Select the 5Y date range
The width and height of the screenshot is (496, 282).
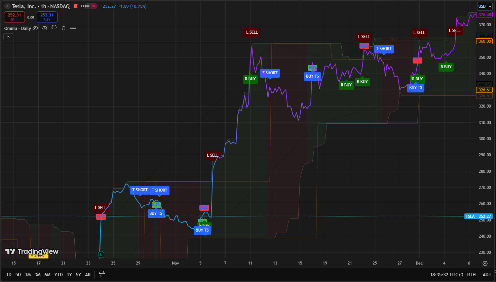click(78, 275)
